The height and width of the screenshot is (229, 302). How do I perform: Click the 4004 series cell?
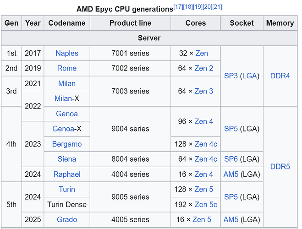(x=131, y=174)
